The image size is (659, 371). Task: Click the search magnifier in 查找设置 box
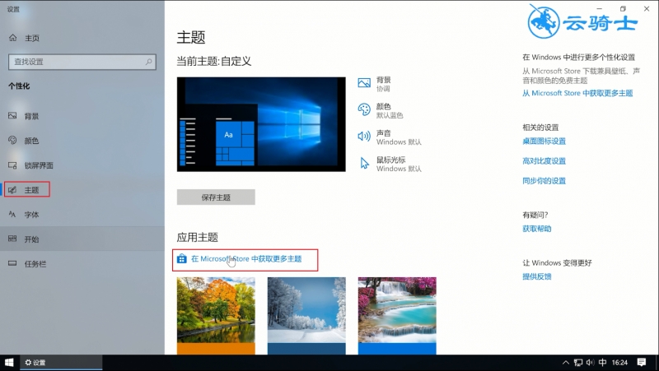149,62
